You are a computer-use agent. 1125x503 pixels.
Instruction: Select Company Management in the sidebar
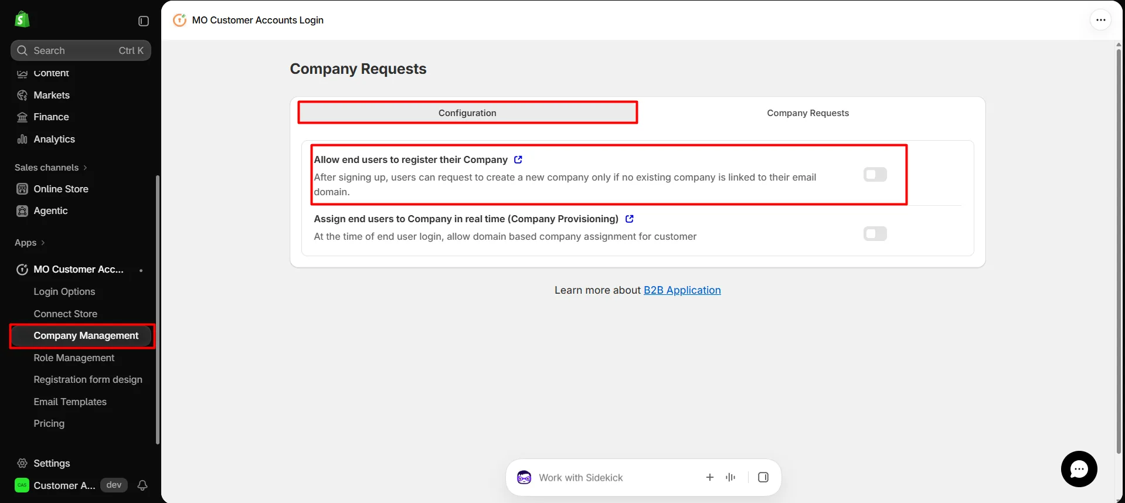[x=81, y=336]
